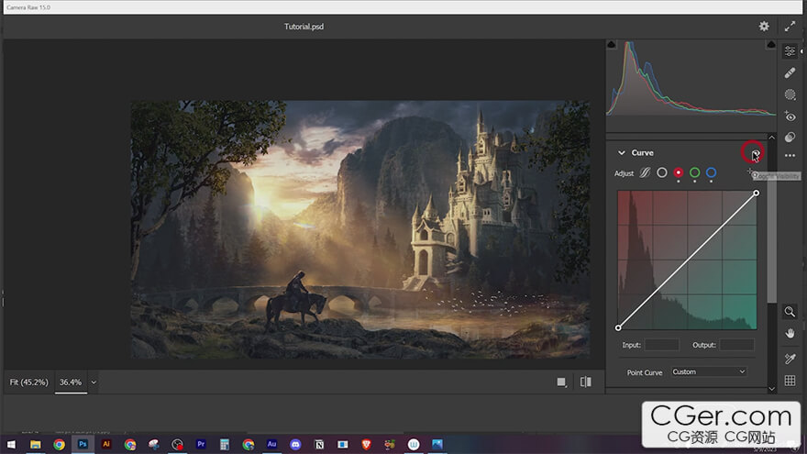Viewport: 807px width, 454px height.
Task: Click the Fit (45.2%) zoom button
Action: point(28,382)
